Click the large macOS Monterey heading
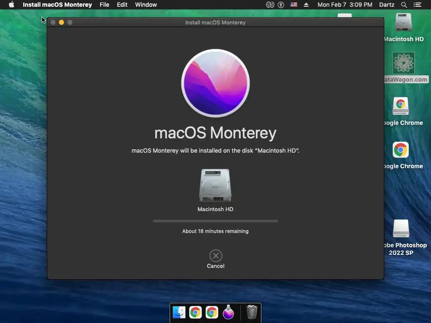The height and width of the screenshot is (323, 431). point(215,133)
